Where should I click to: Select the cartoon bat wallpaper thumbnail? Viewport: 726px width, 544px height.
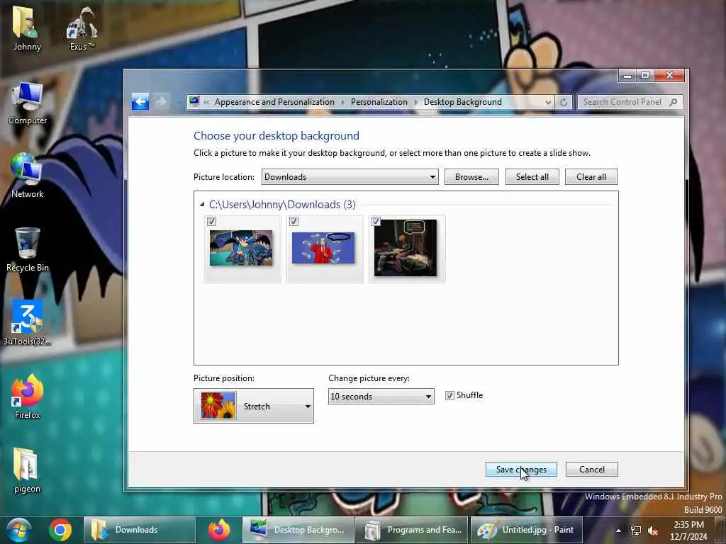click(x=241, y=249)
